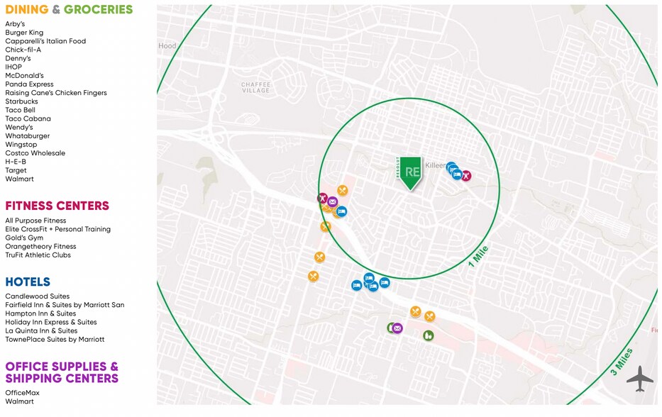
Task: Click the 1 Mile radius label
Action: (x=478, y=257)
